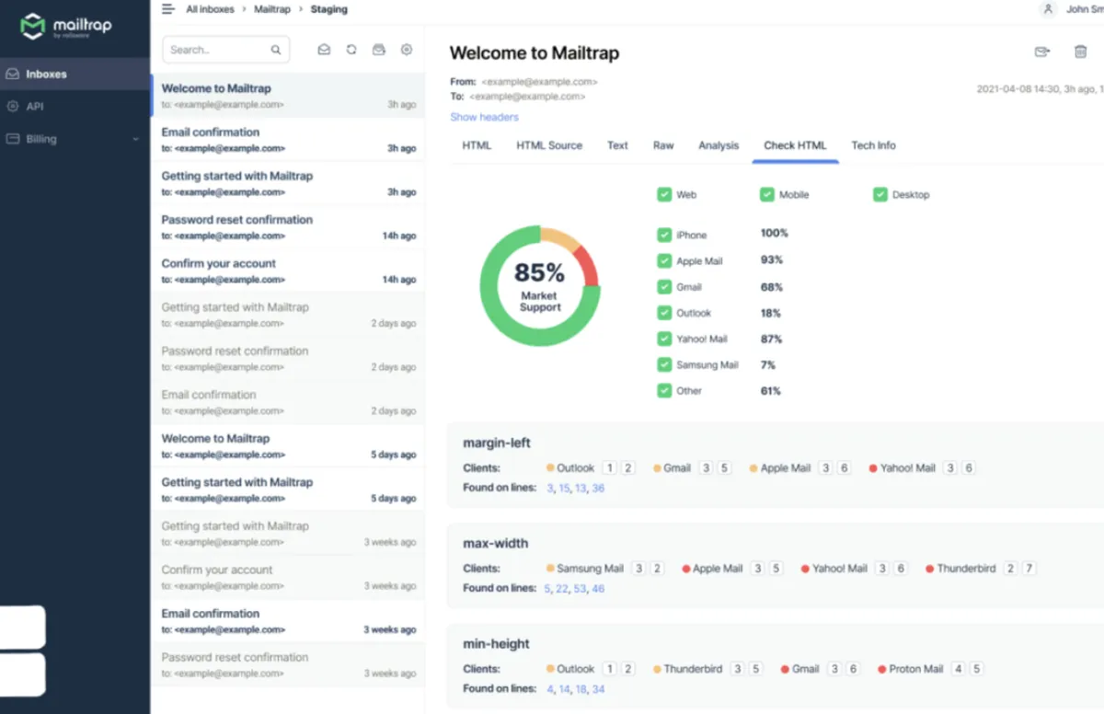The width and height of the screenshot is (1104, 714).
Task: Open the Analysis tab
Action: coord(719,145)
